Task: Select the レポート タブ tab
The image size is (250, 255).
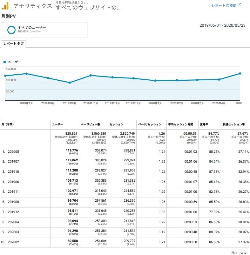Action: pyautogui.click(x=13, y=44)
